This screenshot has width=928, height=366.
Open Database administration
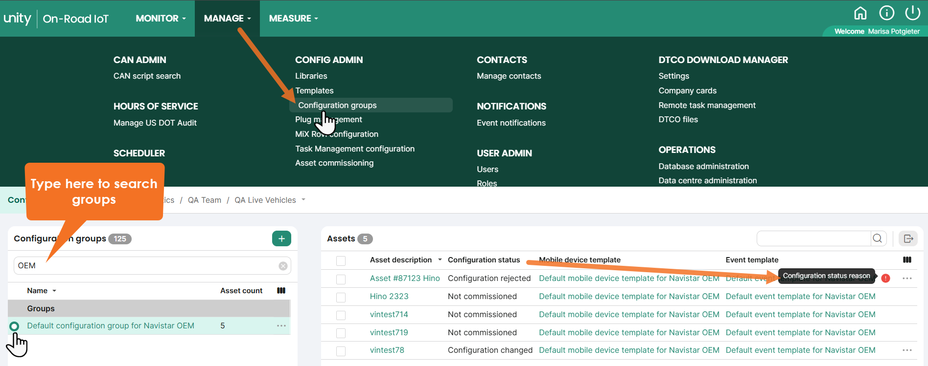click(703, 166)
